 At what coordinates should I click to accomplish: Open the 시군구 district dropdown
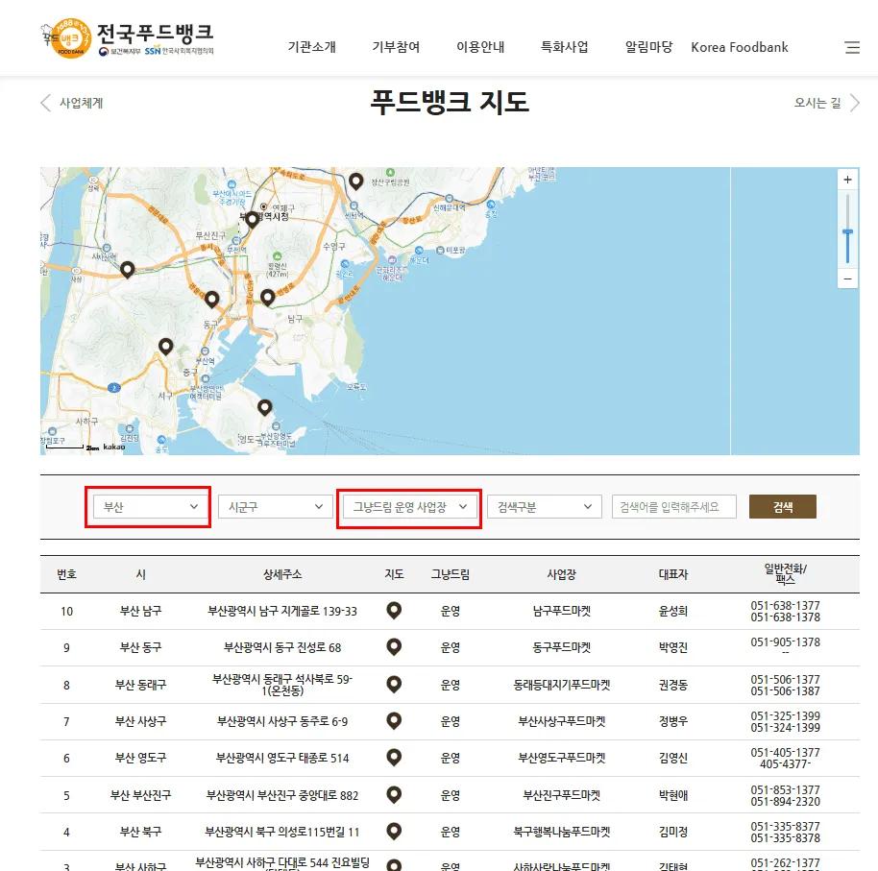coord(275,506)
